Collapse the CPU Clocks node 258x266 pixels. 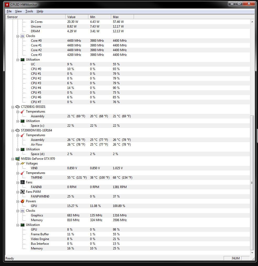click(x=18, y=36)
